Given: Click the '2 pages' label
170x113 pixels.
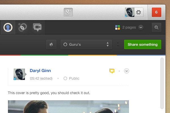Looking at the screenshot, I should (x=129, y=27).
